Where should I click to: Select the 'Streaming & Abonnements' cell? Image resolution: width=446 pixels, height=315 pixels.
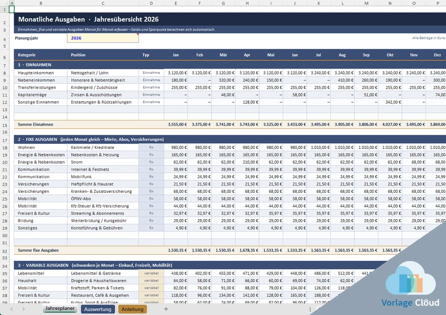click(x=103, y=213)
